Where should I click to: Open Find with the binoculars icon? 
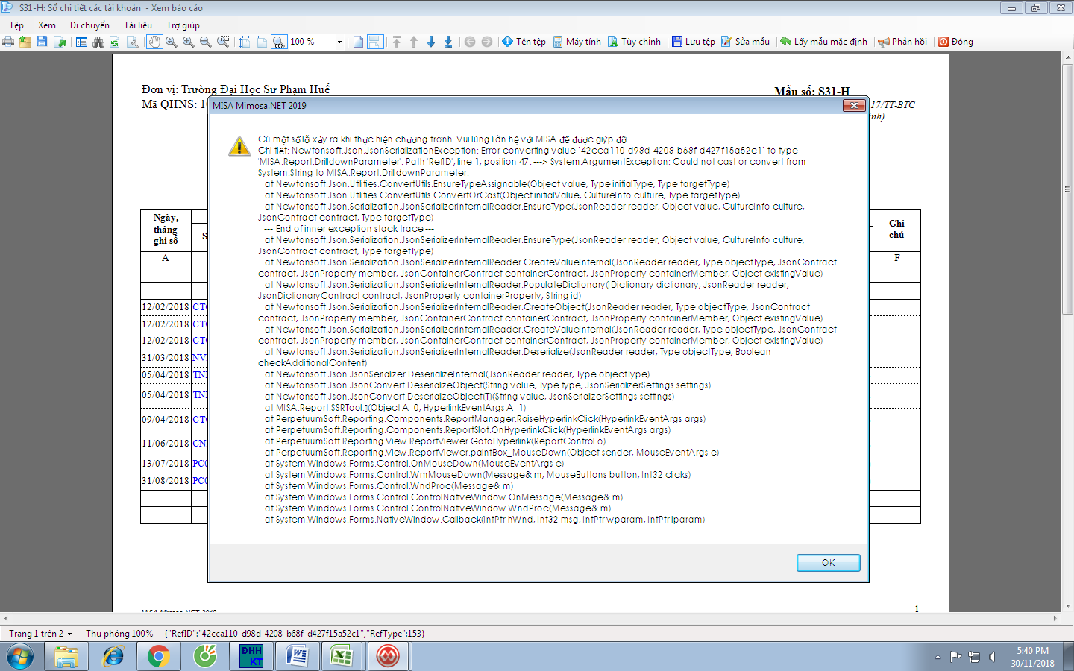98,42
